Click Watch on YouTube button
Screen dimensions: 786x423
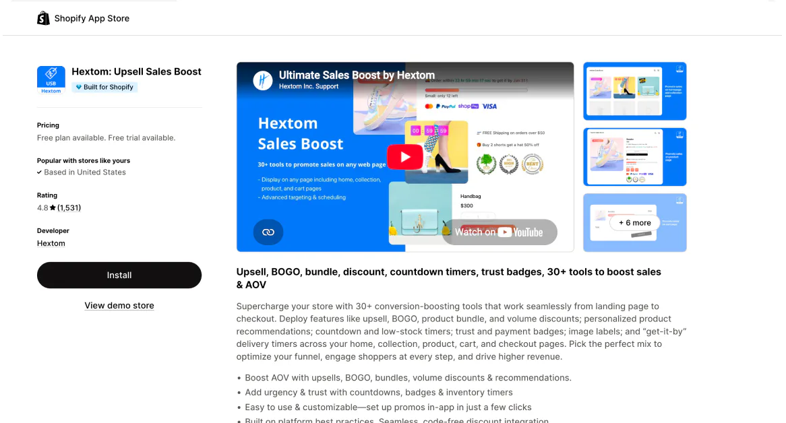click(500, 232)
